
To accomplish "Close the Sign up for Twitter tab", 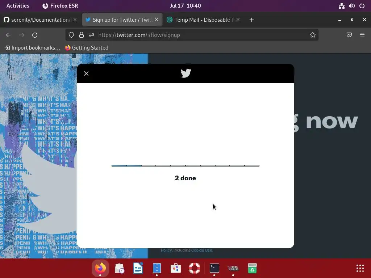I will point(157,20).
